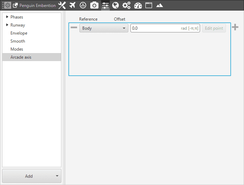
Task: Open the mountains terrain icon
Action: tap(160, 6)
